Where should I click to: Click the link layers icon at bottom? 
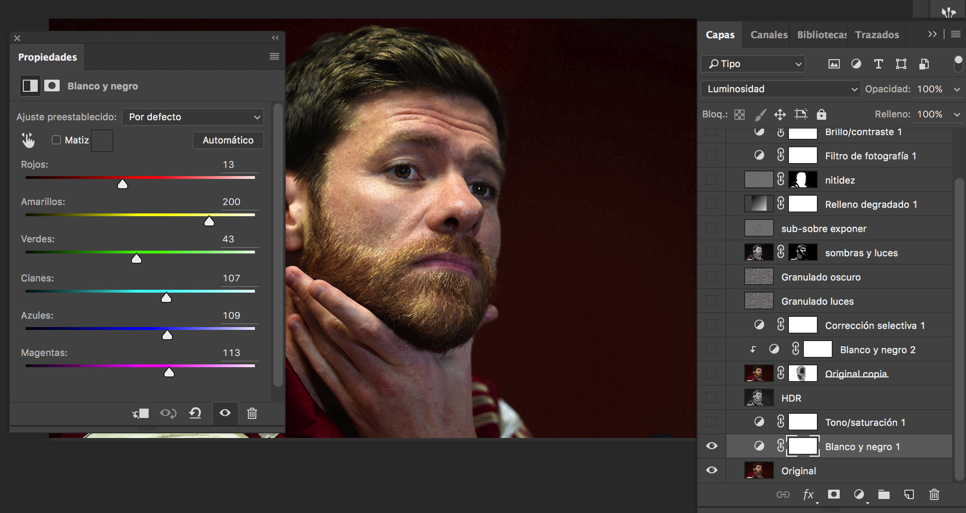[x=783, y=494]
